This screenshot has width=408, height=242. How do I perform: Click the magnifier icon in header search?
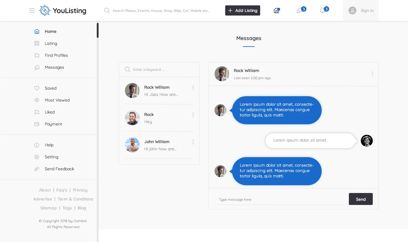click(107, 10)
